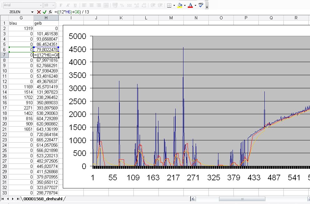Click cell G2 containing 1319

click(21, 28)
